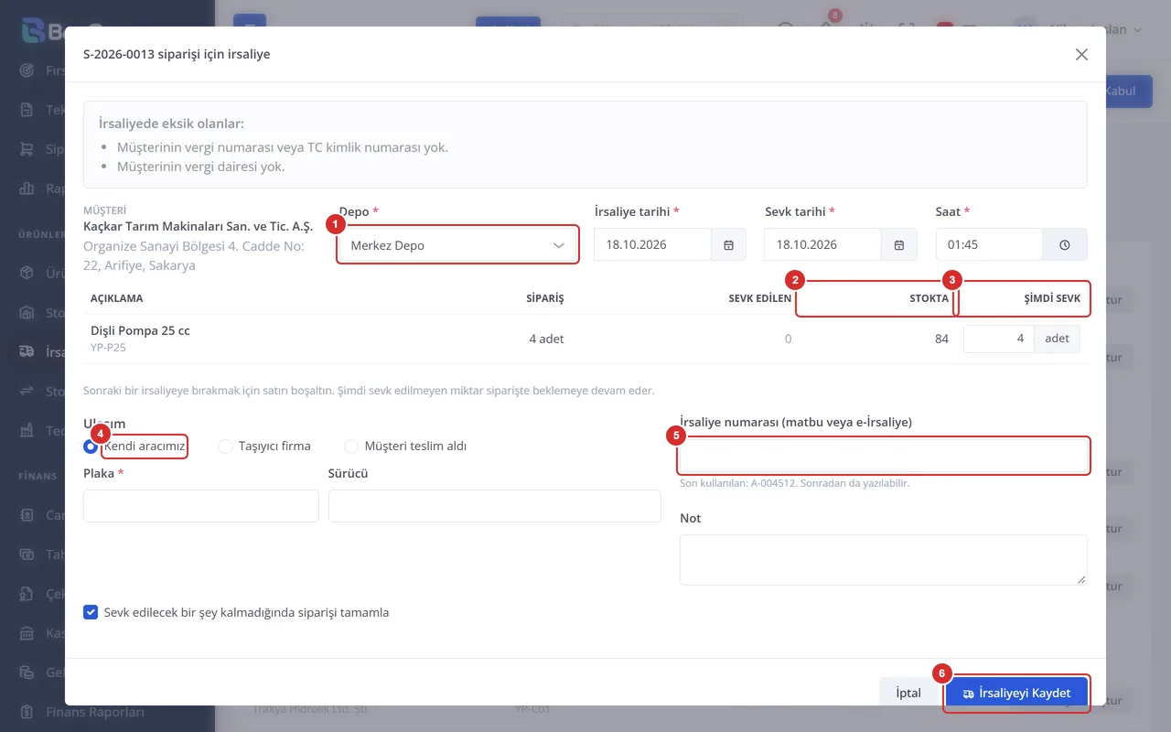Choose Müşteri teslim aldı radio option
The image size is (1171, 732).
point(351,447)
